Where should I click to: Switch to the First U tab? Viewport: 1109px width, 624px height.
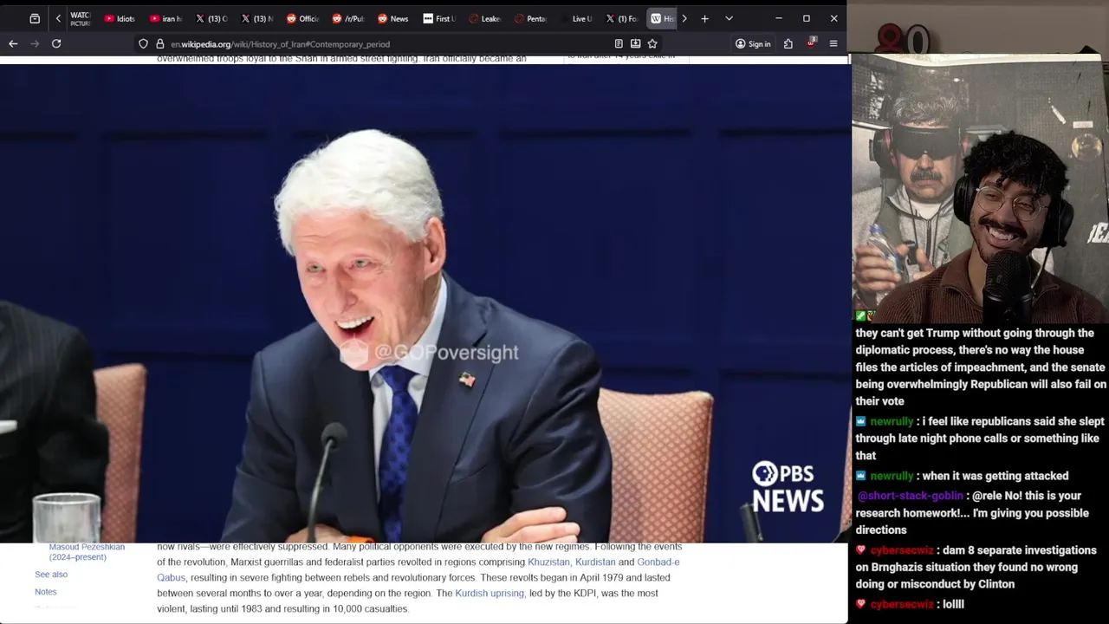440,18
